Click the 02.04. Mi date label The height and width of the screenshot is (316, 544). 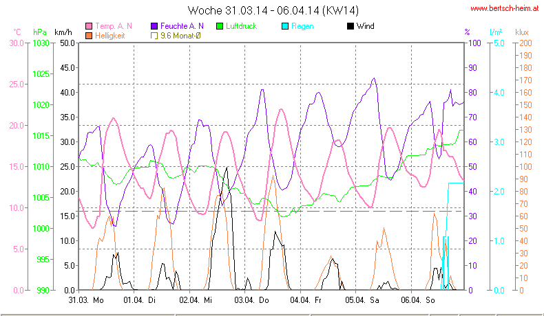(x=196, y=300)
